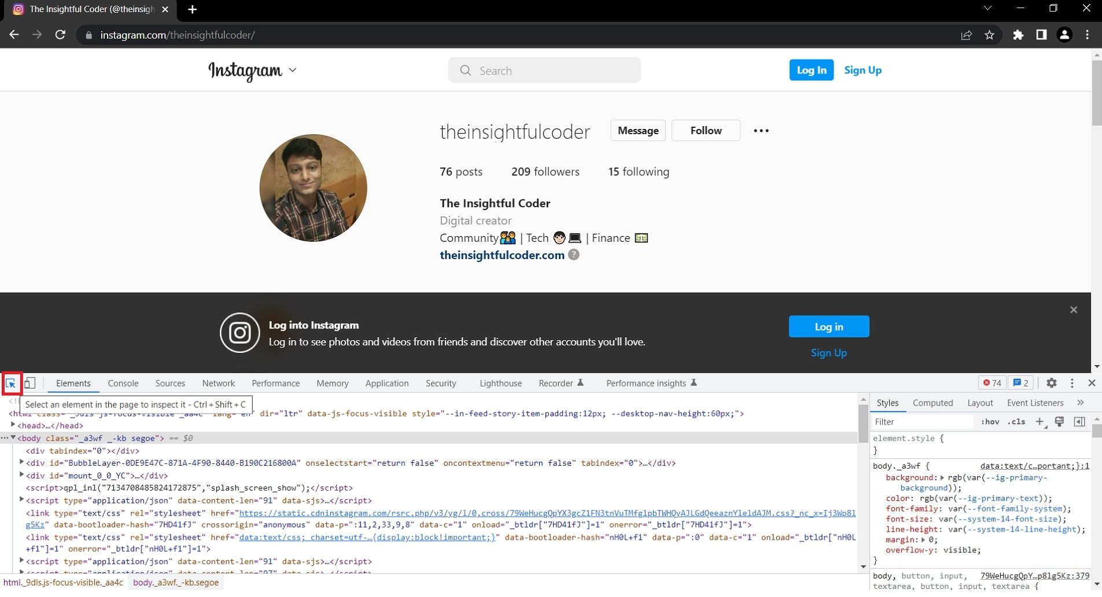Open profile options three dots
This screenshot has width=1102, height=597.
tap(761, 131)
